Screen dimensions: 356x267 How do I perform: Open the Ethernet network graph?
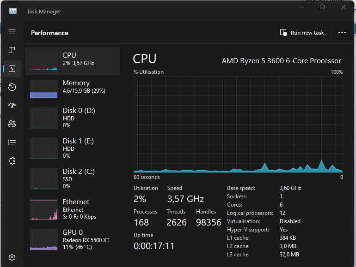click(73, 209)
